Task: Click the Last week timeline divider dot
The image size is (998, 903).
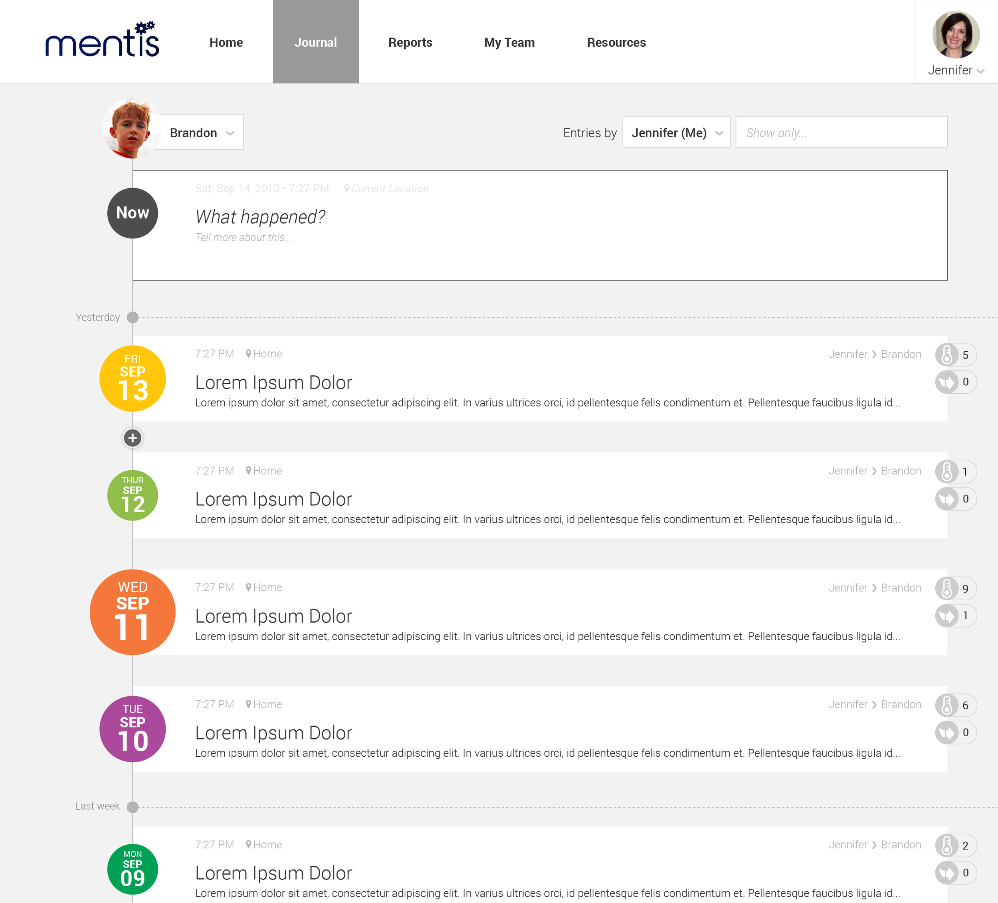Action: [x=132, y=806]
